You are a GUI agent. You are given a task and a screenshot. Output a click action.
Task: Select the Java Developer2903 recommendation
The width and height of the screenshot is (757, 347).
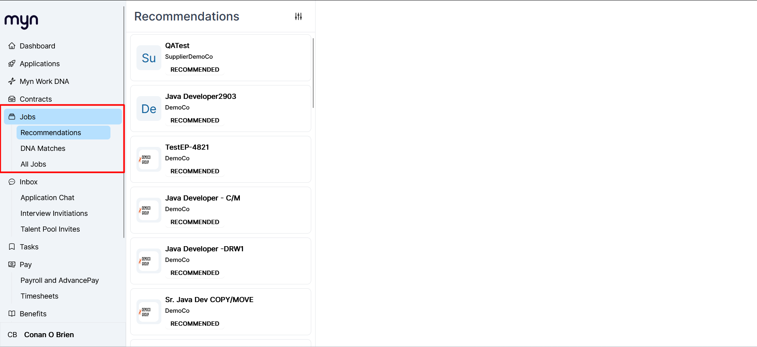click(221, 108)
